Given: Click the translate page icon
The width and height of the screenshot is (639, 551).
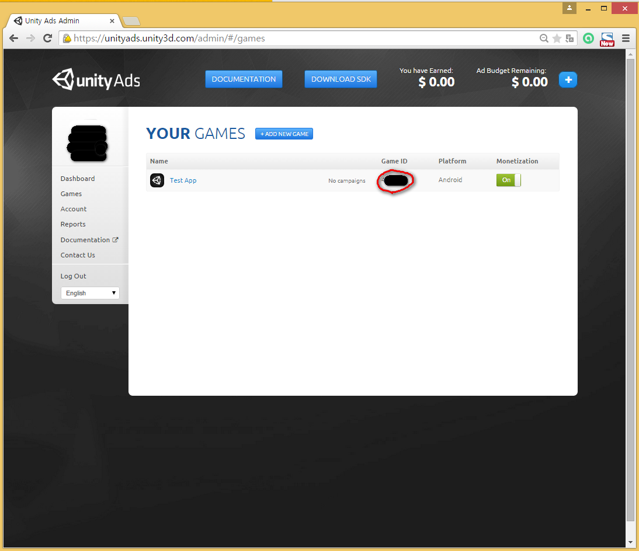Looking at the screenshot, I should (569, 39).
